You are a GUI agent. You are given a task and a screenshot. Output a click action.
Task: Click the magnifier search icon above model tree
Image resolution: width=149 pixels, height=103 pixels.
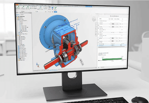click(29, 13)
